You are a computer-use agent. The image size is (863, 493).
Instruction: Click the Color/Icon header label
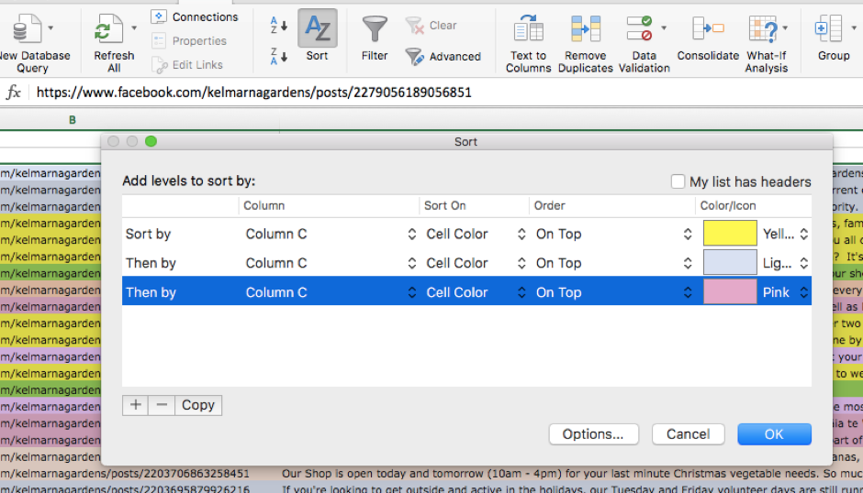pos(728,205)
